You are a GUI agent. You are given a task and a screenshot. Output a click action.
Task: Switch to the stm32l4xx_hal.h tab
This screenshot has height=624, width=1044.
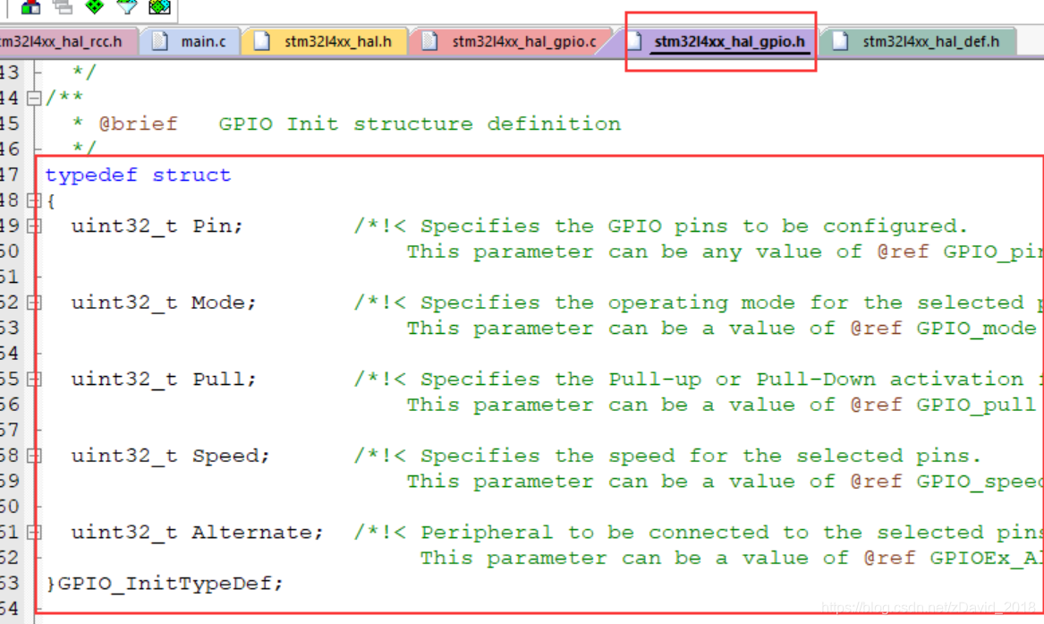coord(327,42)
